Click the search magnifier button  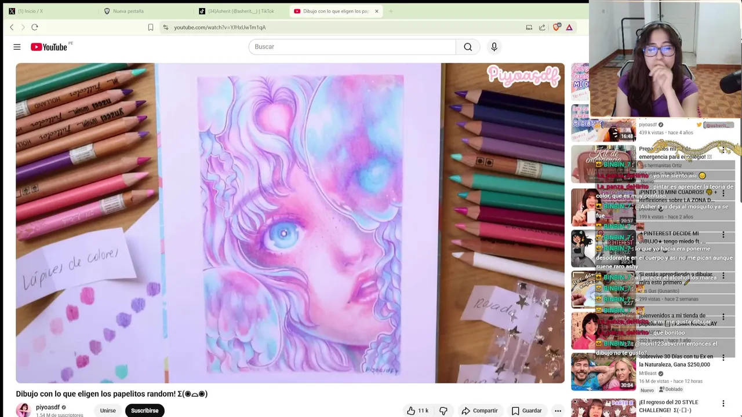click(x=468, y=47)
